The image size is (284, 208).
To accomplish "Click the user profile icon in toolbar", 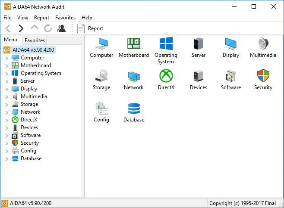I will click(x=61, y=28).
